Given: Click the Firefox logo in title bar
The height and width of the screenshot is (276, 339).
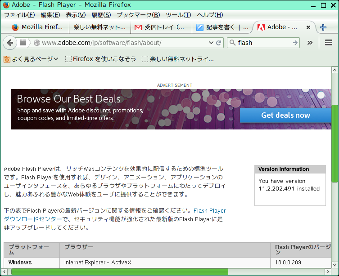Looking at the screenshot, I should (x=6, y=5).
